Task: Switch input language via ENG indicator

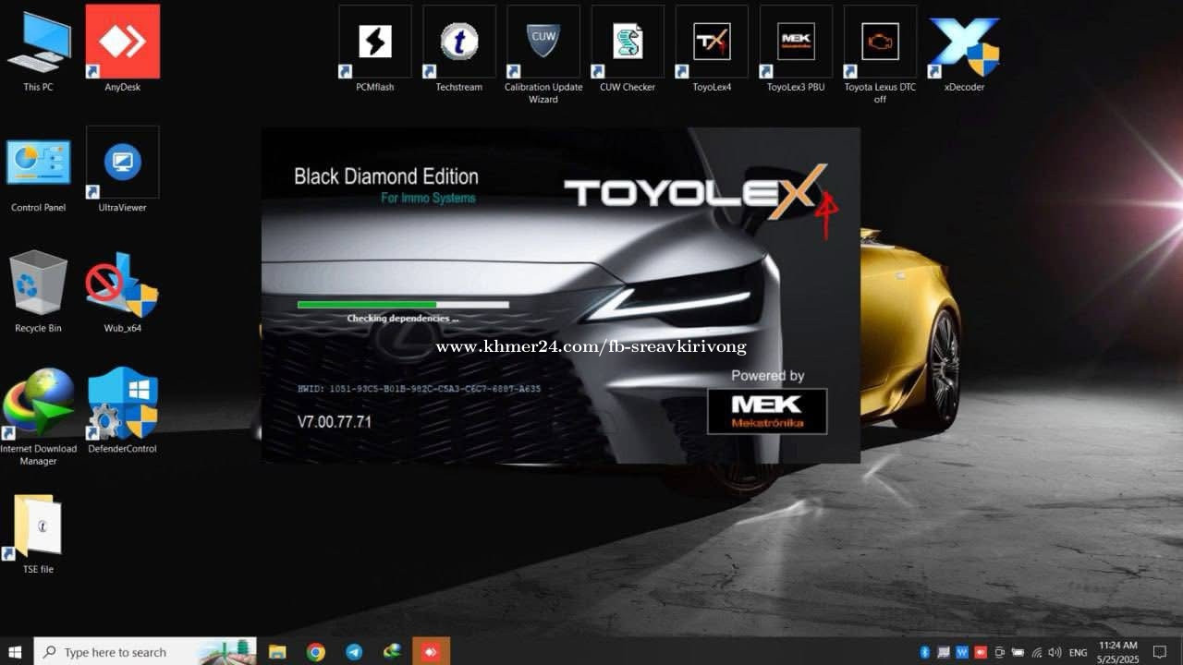Action: click(1078, 652)
